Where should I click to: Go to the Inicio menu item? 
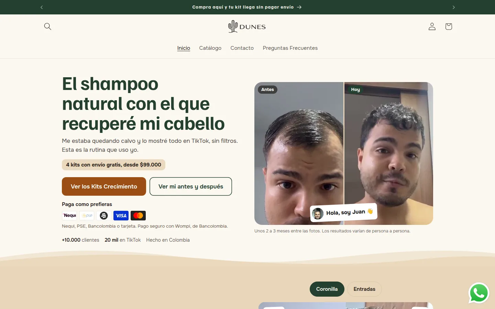coord(184,48)
